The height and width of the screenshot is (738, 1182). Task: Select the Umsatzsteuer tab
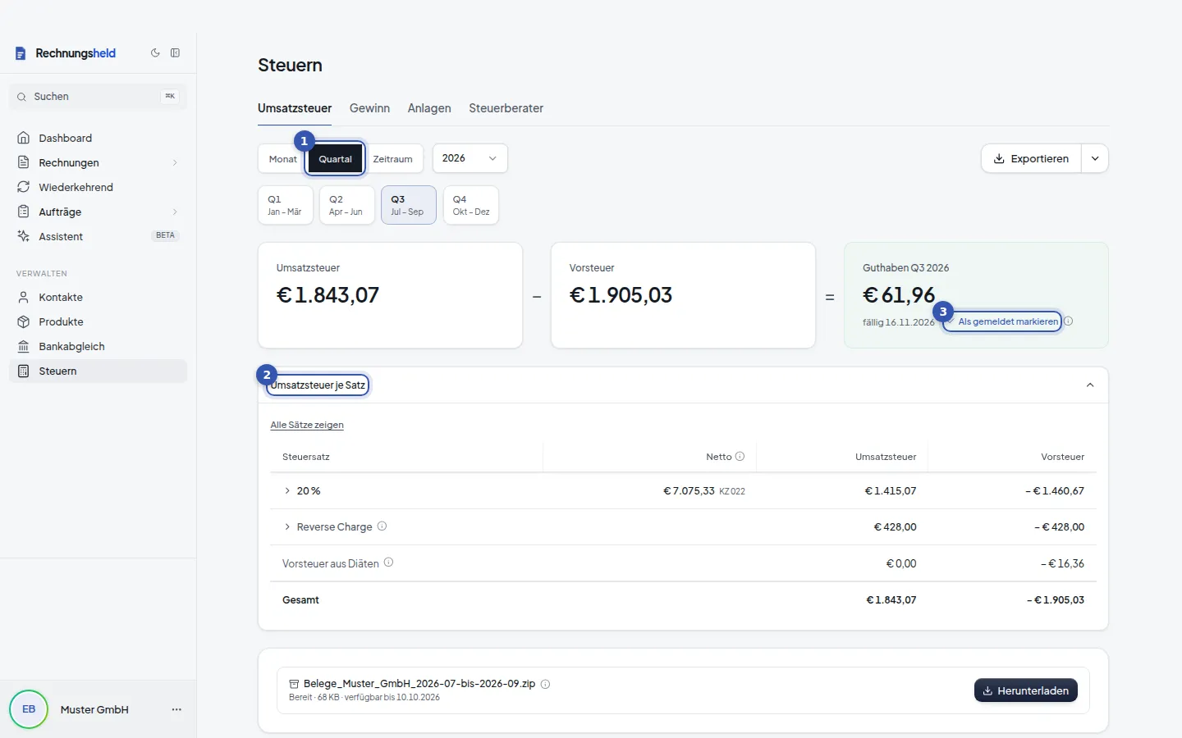[295, 108]
